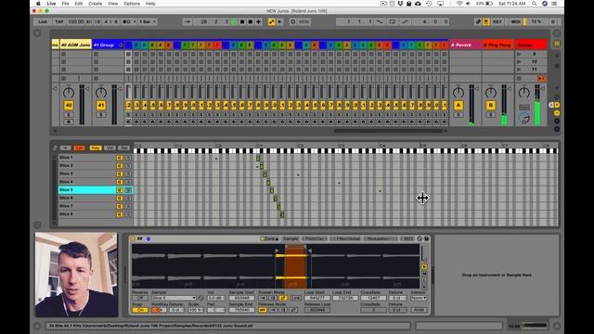Open the View menu
The height and width of the screenshot is (334, 594).
(113, 4)
